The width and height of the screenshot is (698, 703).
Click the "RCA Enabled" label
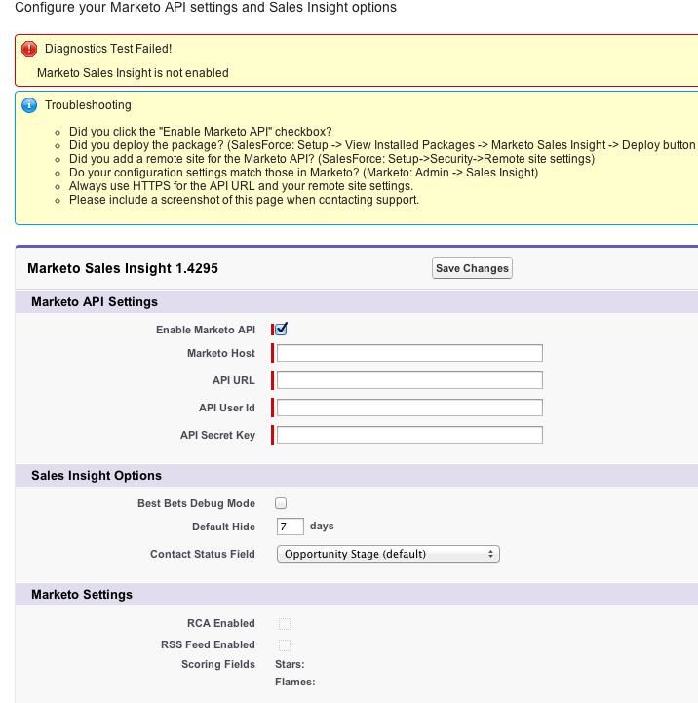tap(221, 624)
